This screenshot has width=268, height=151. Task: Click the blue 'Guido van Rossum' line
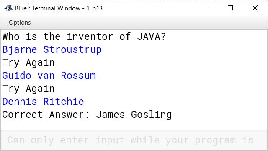click(x=49, y=75)
